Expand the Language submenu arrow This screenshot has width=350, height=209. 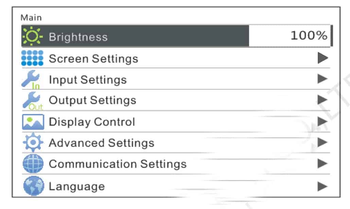point(322,186)
